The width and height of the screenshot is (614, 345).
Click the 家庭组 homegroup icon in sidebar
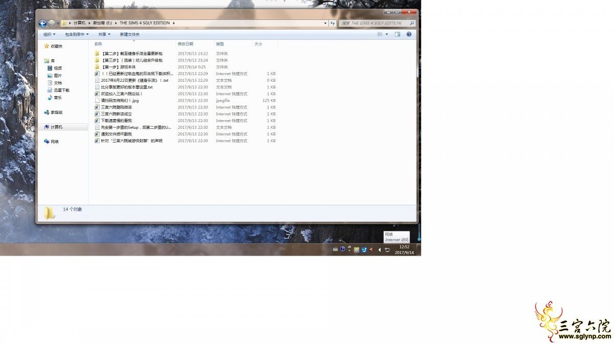[x=47, y=112]
